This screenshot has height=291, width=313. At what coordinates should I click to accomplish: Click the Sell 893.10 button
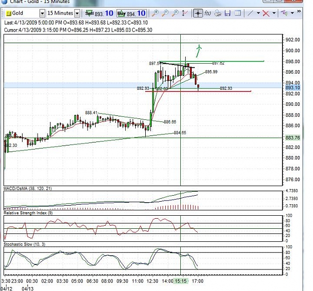coord(99,14)
